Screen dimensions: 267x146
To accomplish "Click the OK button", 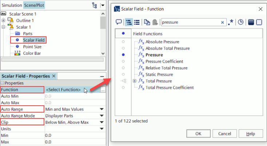I will (198, 134).
